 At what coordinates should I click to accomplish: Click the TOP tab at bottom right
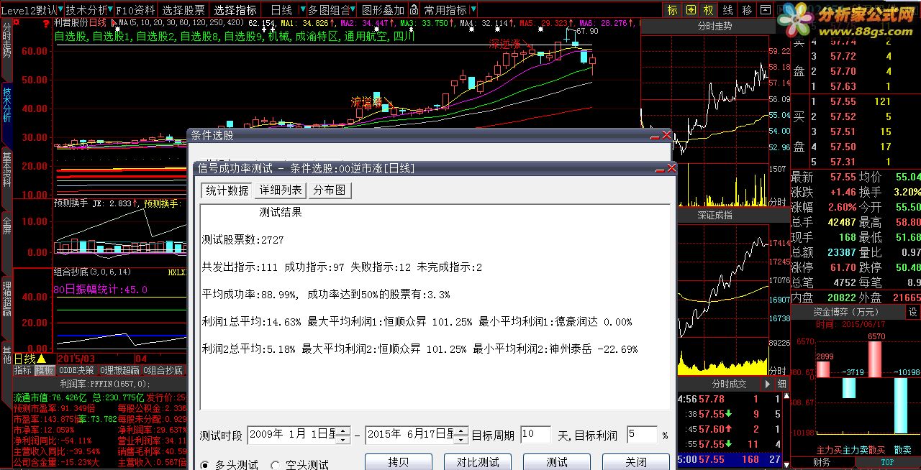tap(887, 462)
